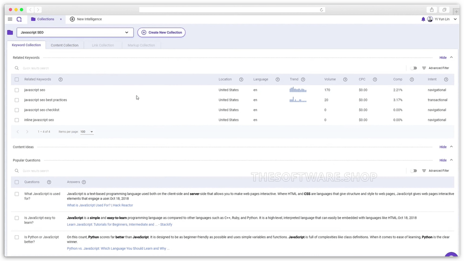The image size is (464, 261).
Task: Go to next page of keywords
Action: point(27,132)
